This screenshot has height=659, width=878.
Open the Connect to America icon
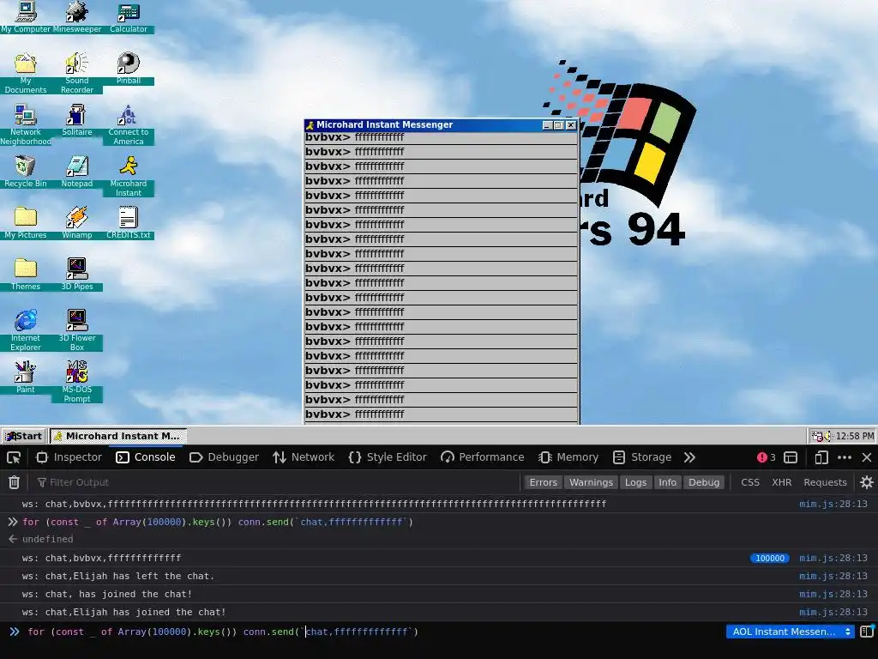pos(129,124)
